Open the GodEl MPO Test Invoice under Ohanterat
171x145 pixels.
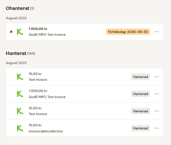(x=47, y=35)
